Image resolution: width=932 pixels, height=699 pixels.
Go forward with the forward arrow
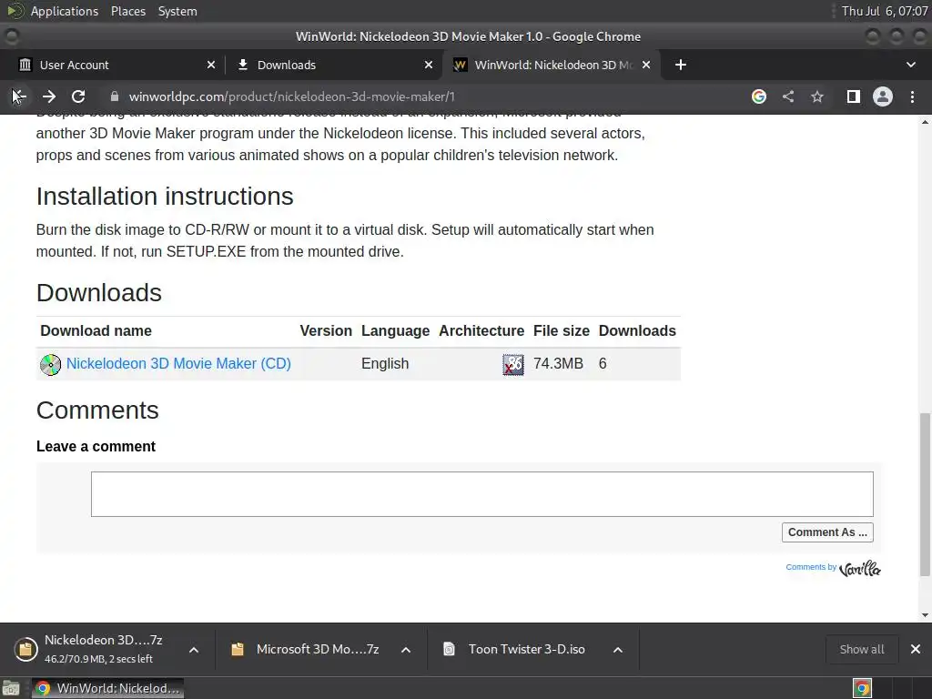pyautogui.click(x=49, y=96)
